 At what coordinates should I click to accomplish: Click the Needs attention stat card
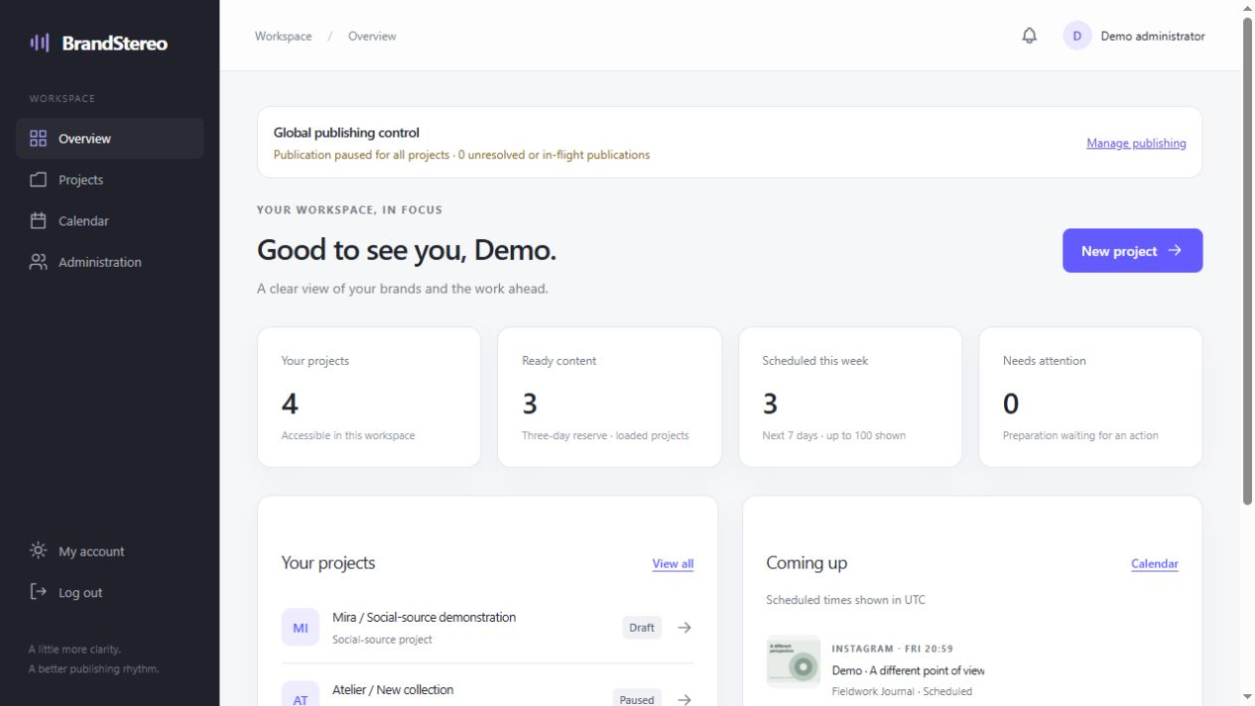point(1090,397)
